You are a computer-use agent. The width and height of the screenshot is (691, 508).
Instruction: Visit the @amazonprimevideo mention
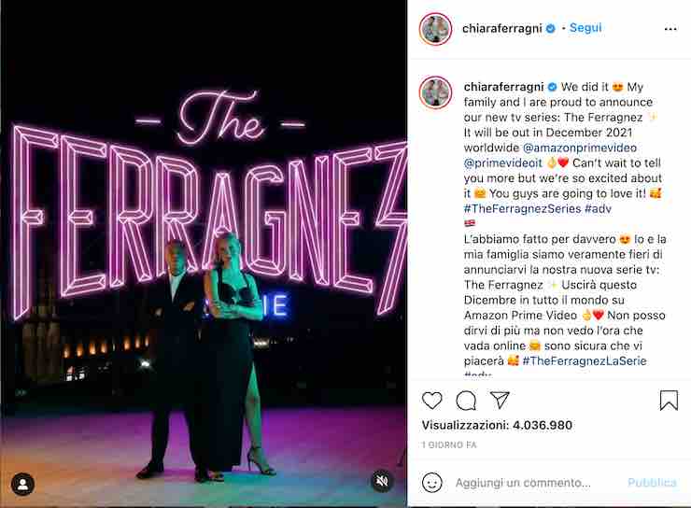[580, 148]
